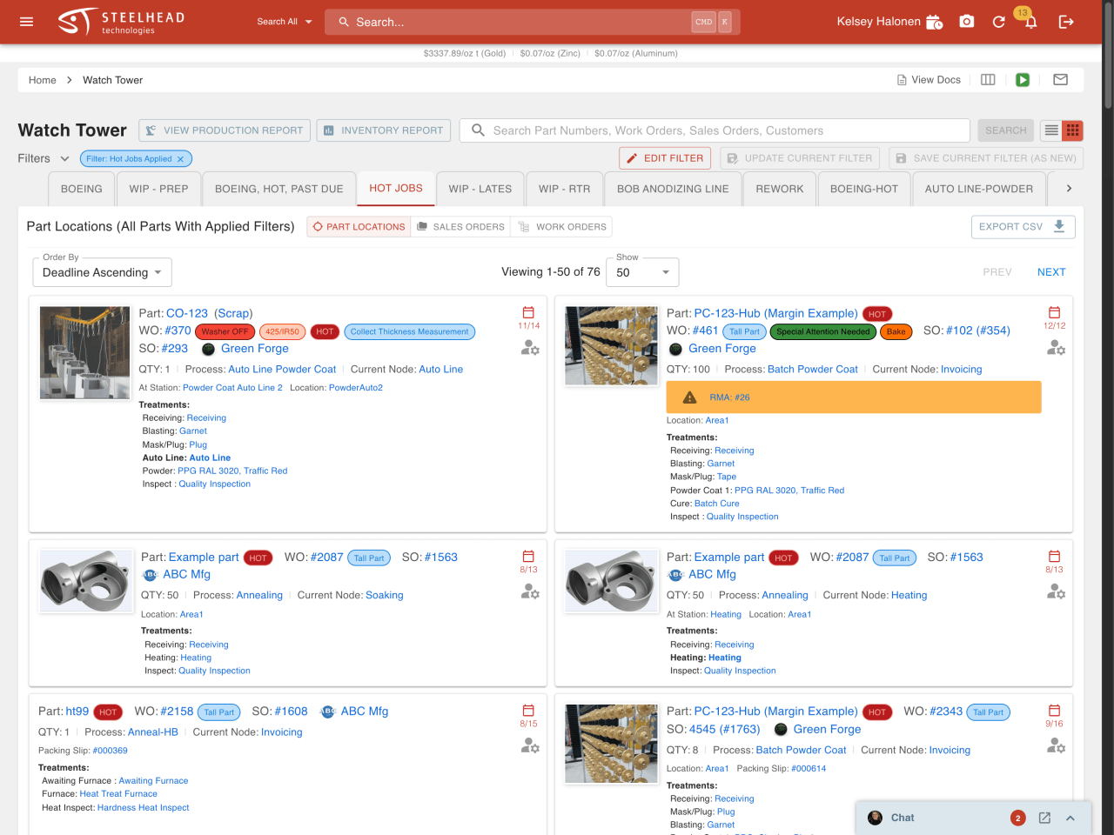Screen dimensions: 1114x835
Task: Select the WIP - LATES tab
Action: (480, 189)
